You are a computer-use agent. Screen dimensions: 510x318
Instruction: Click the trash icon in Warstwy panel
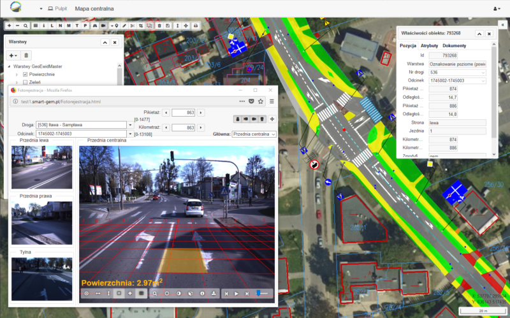26,55
